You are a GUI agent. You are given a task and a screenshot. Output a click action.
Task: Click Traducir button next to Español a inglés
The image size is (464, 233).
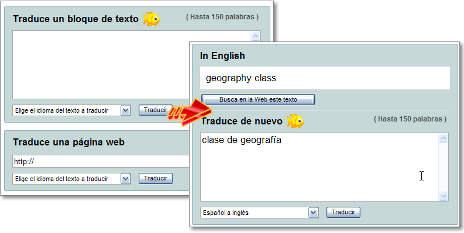[x=343, y=212]
